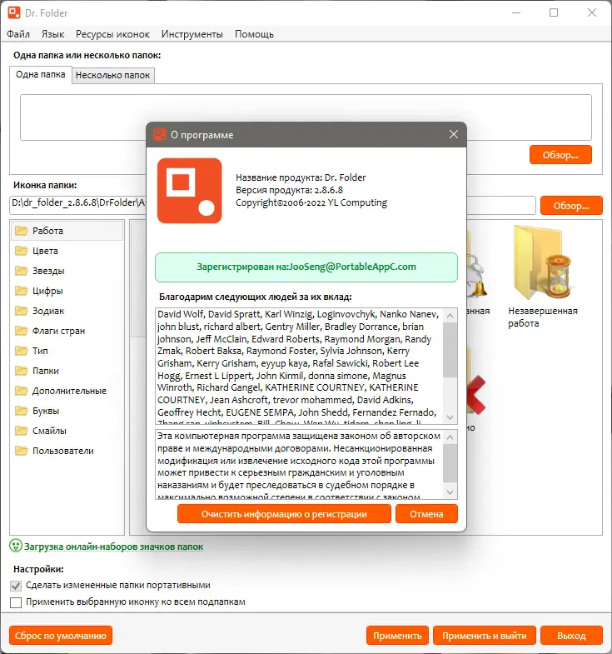Click the icon path input field

[272, 205]
